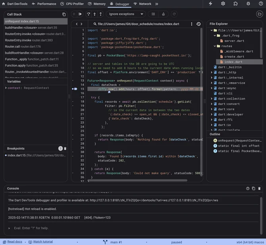Viewport: 266px width, 245px height.
Task: Open the Memory tab
Action: pos(97,4)
